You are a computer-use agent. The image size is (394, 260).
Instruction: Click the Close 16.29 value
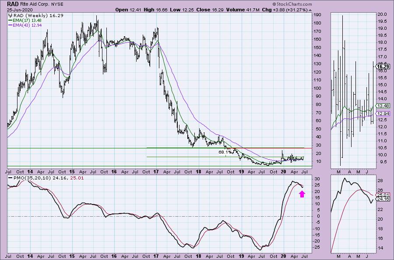(x=210, y=10)
